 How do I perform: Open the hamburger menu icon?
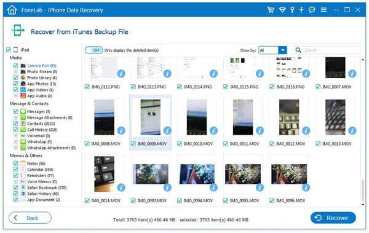[x=323, y=10]
